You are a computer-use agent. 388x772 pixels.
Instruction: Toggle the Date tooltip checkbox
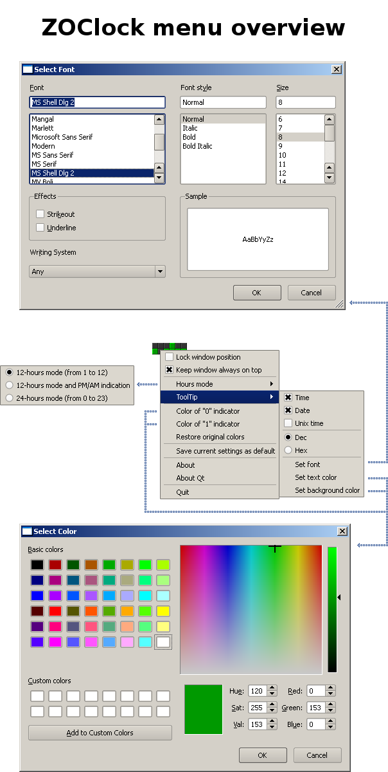[x=288, y=410]
